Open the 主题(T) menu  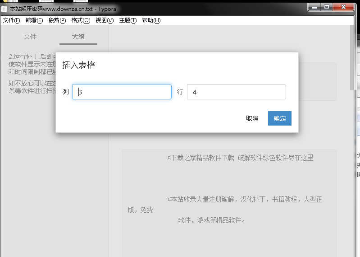coord(128,20)
